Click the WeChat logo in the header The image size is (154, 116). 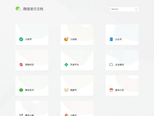coord(18,9)
